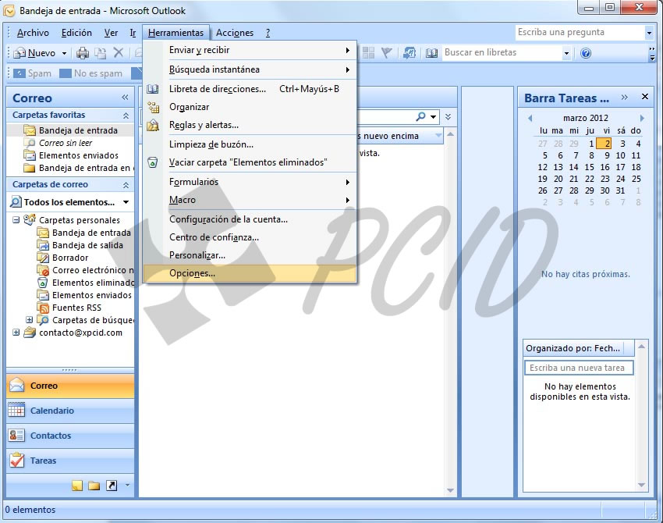
Task: Open the Nuevo dropdown arrow
Action: point(64,53)
